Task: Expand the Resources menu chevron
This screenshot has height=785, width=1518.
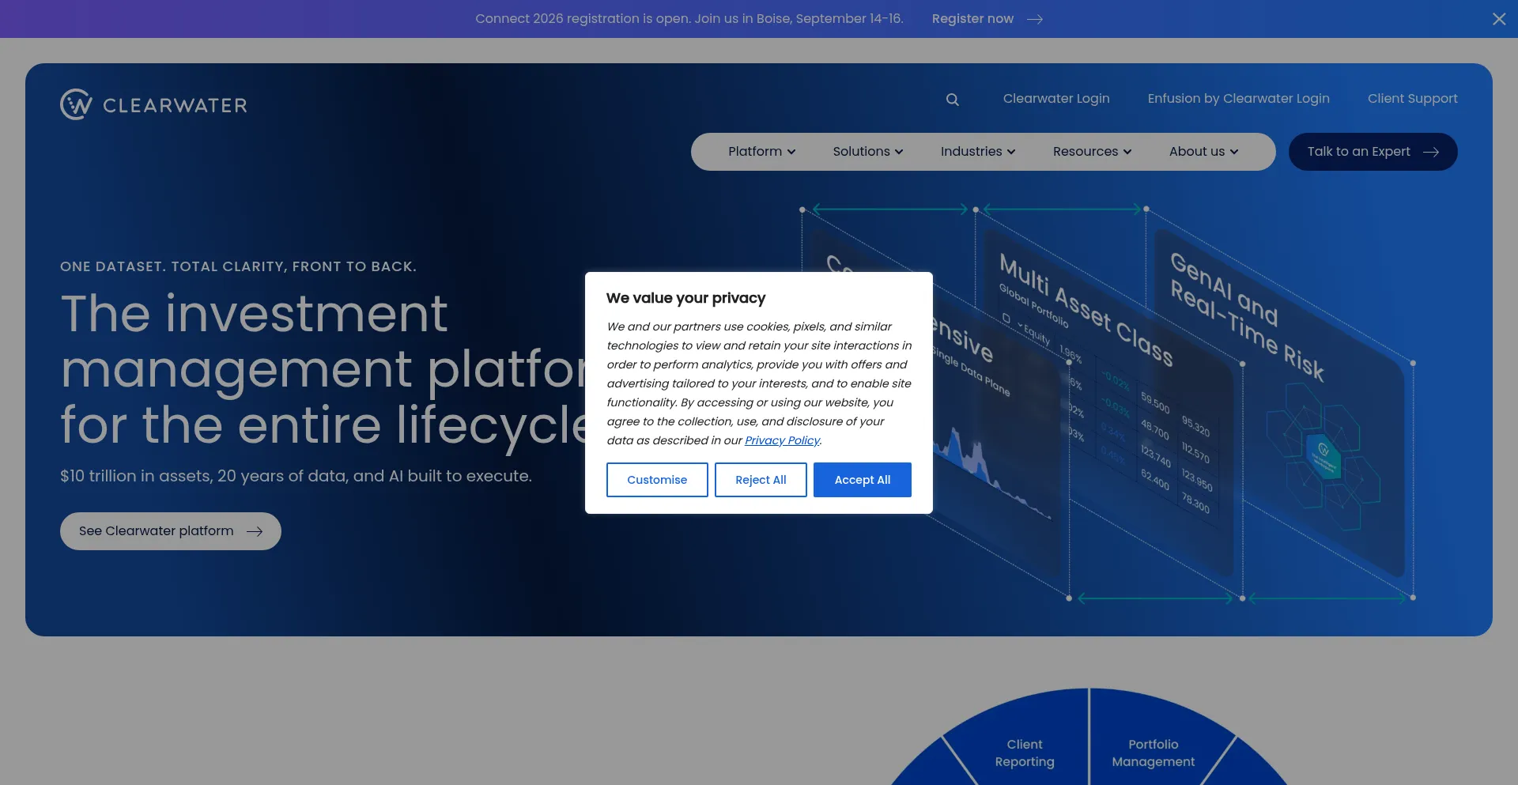Action: point(1127,152)
